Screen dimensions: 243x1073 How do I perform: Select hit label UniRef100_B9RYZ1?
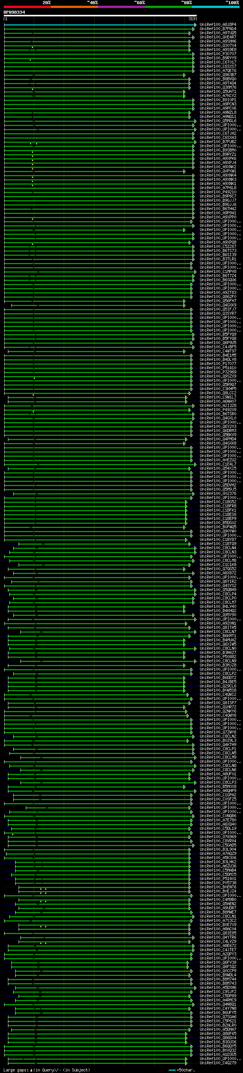pos(218,155)
